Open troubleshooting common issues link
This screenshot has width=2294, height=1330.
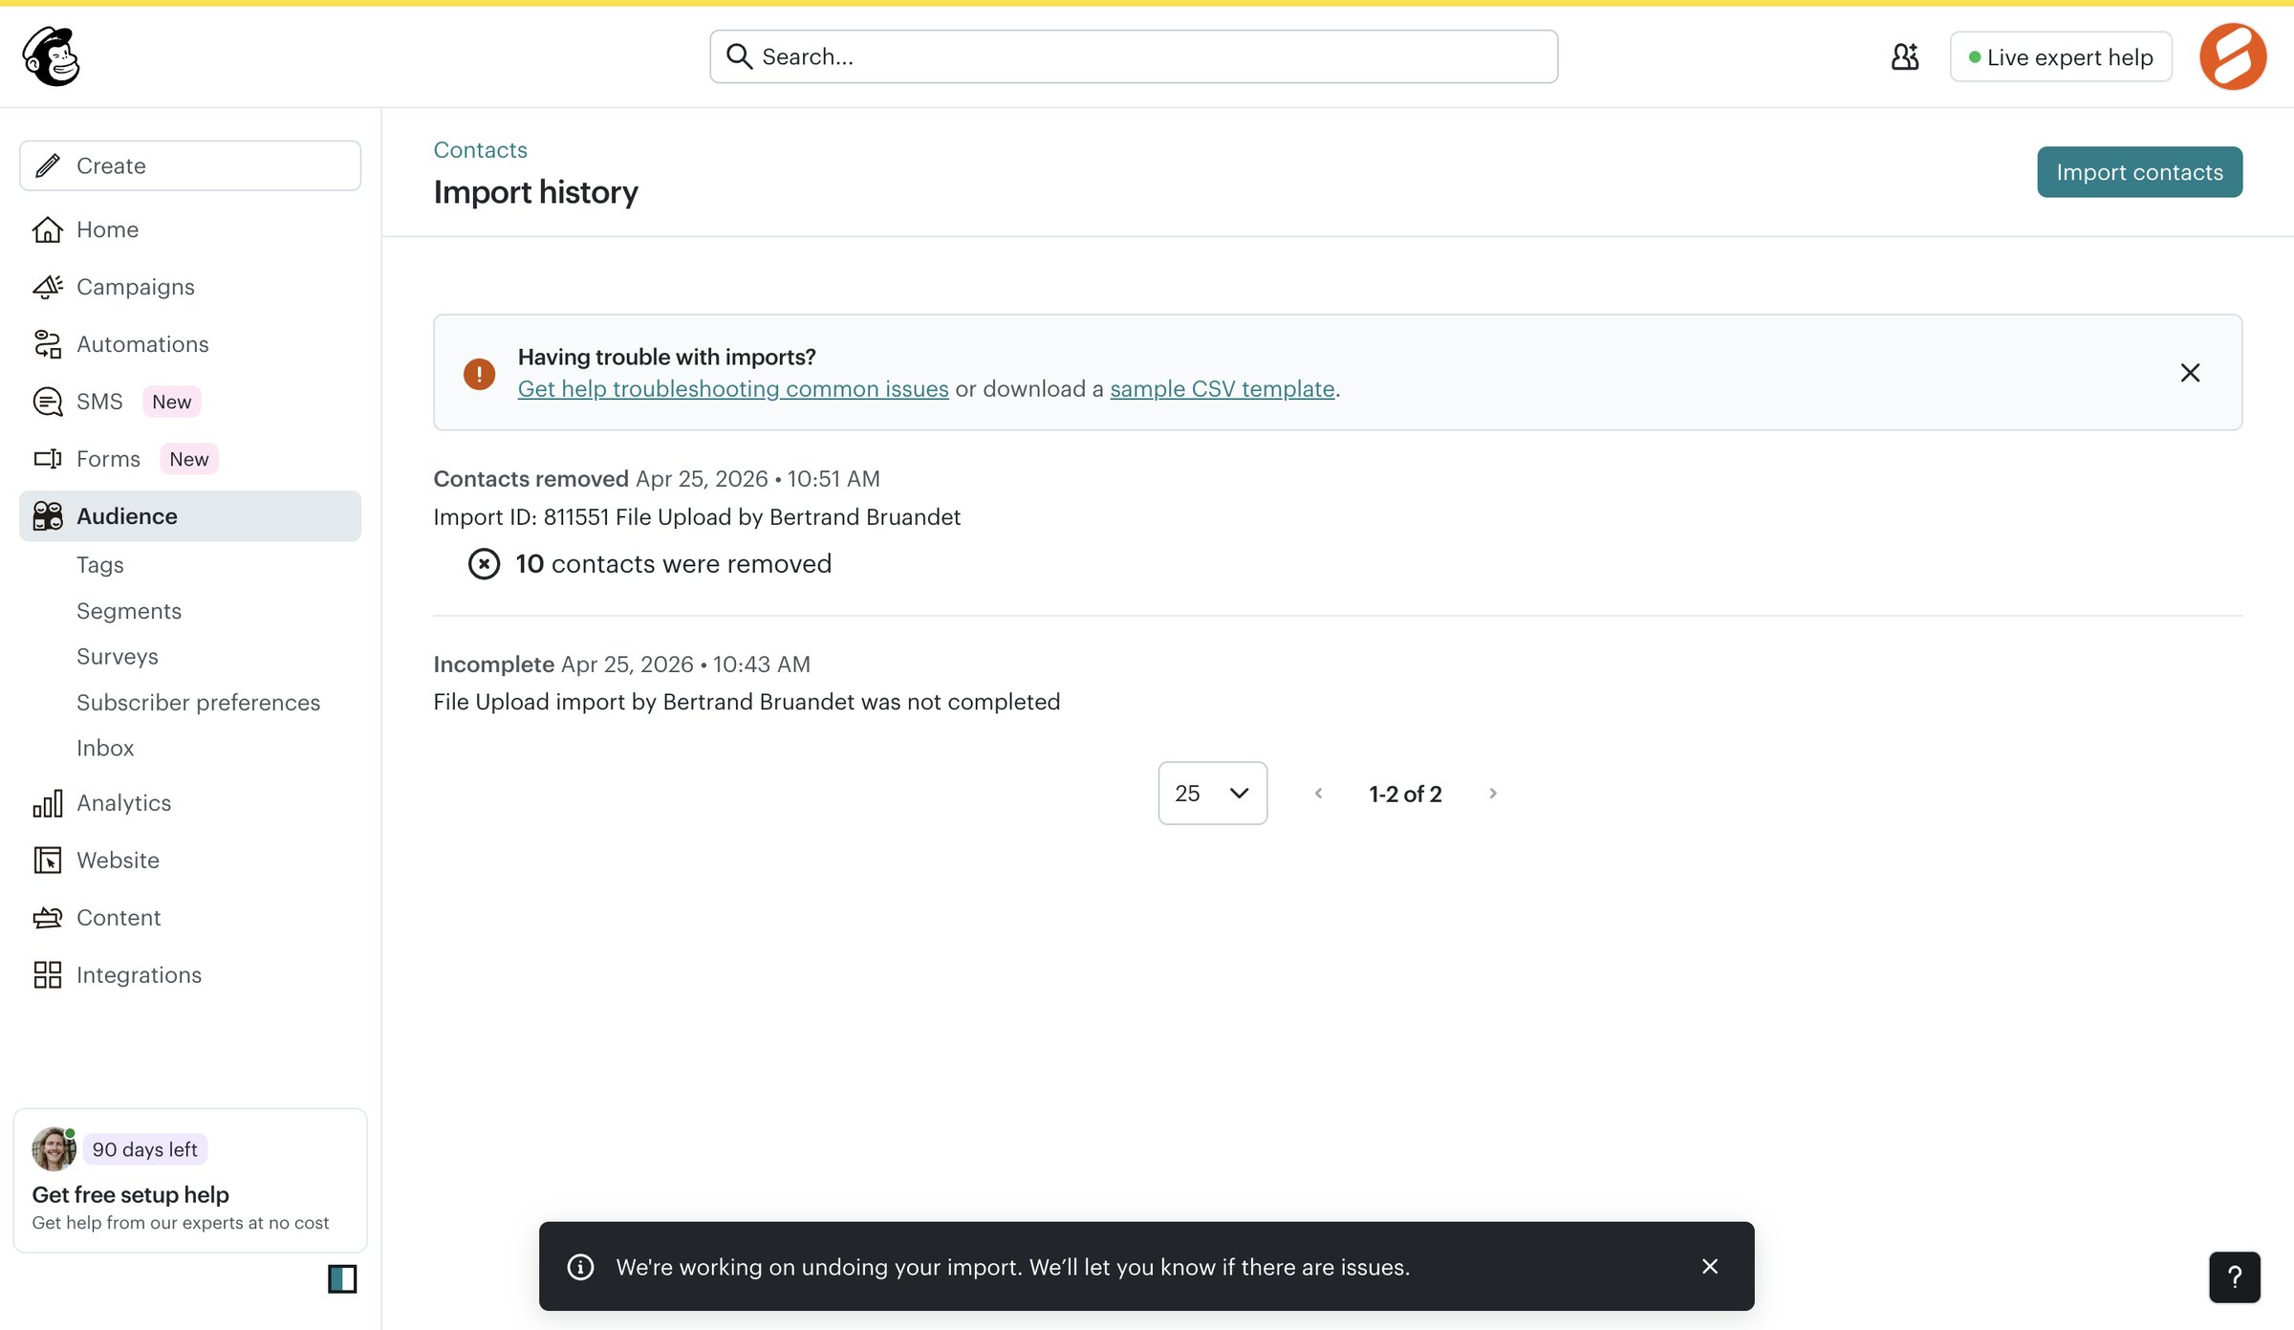click(x=733, y=389)
